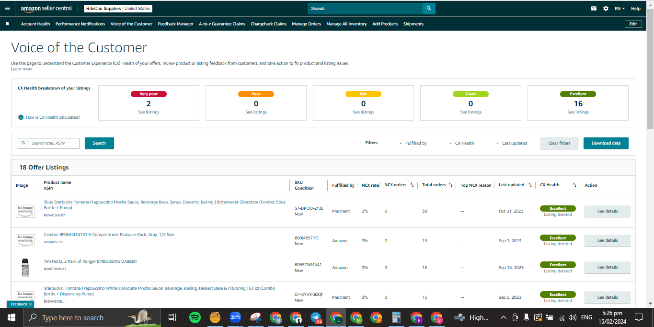This screenshot has height=327, width=654.
Task: Open Shipments menu item
Action: pos(413,24)
